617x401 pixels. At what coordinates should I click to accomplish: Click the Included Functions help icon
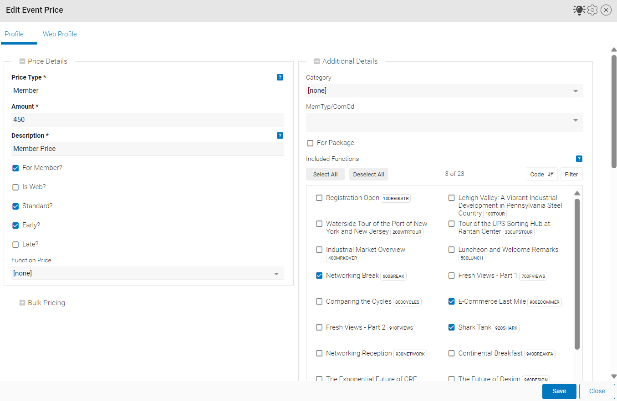pos(579,159)
